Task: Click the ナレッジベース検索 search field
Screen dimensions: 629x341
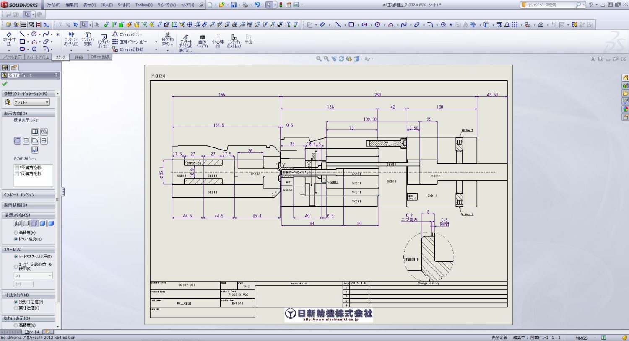Action: (551, 5)
